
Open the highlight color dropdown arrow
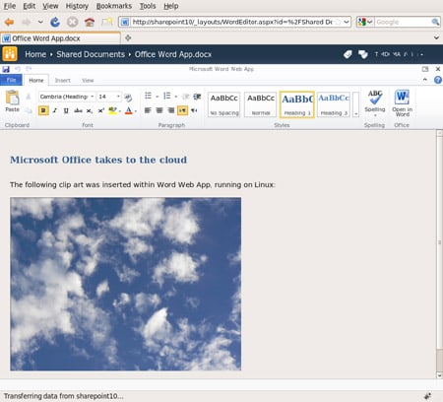pos(120,111)
